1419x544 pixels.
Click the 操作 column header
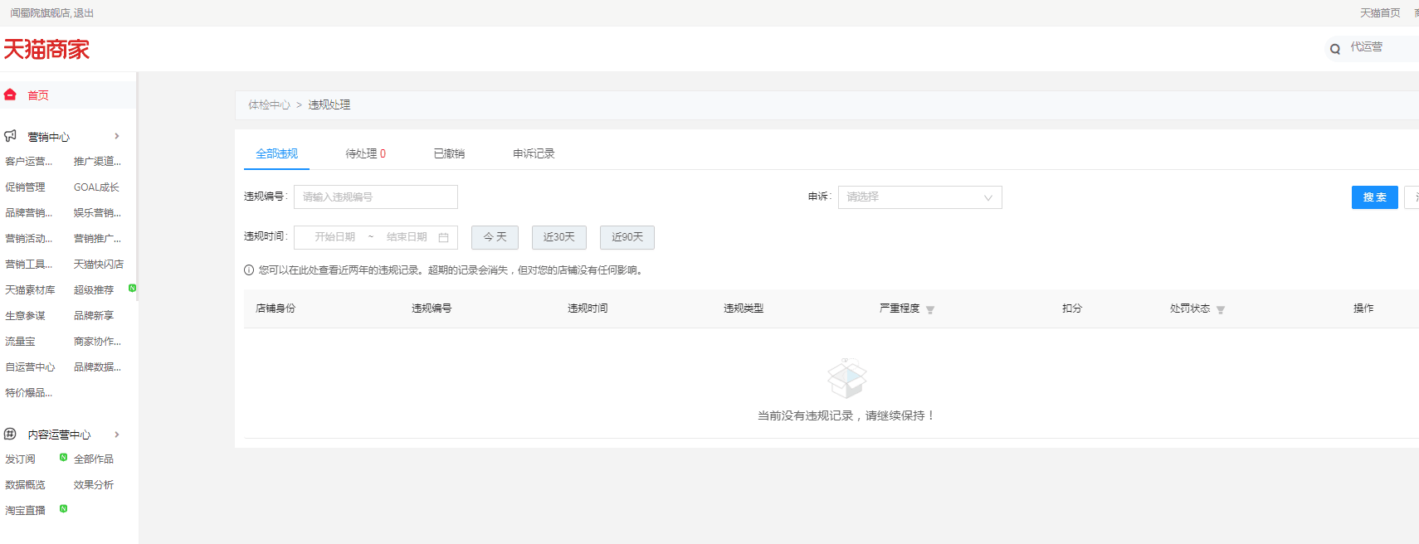click(1363, 308)
